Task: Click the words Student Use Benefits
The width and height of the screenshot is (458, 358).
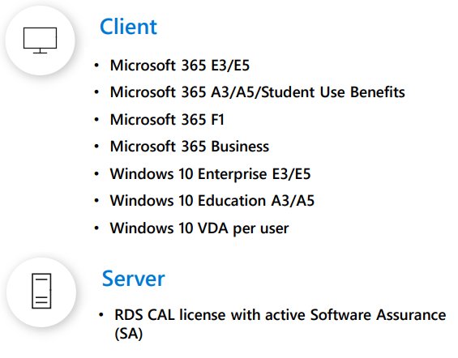Action: click(x=332, y=92)
